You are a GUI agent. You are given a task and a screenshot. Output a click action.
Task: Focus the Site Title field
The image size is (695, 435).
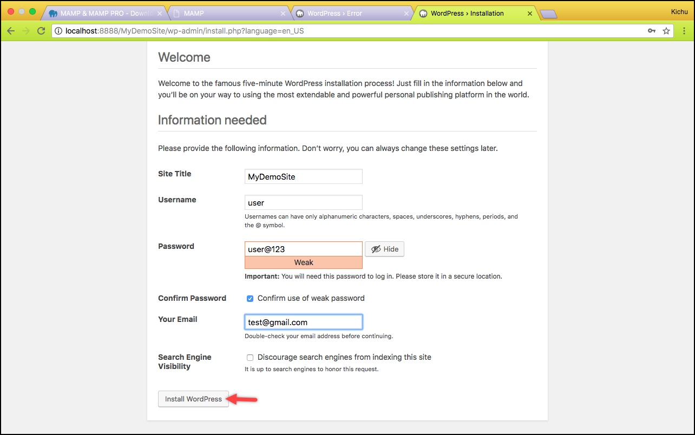(304, 176)
